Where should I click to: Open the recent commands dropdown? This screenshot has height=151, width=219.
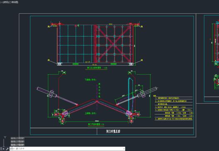(12, 149)
